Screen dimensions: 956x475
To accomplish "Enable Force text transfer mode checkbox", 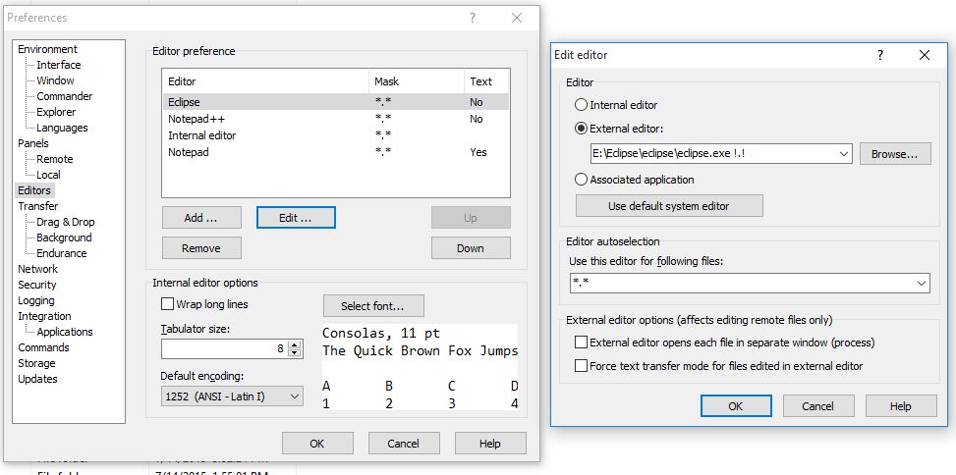I will (582, 366).
